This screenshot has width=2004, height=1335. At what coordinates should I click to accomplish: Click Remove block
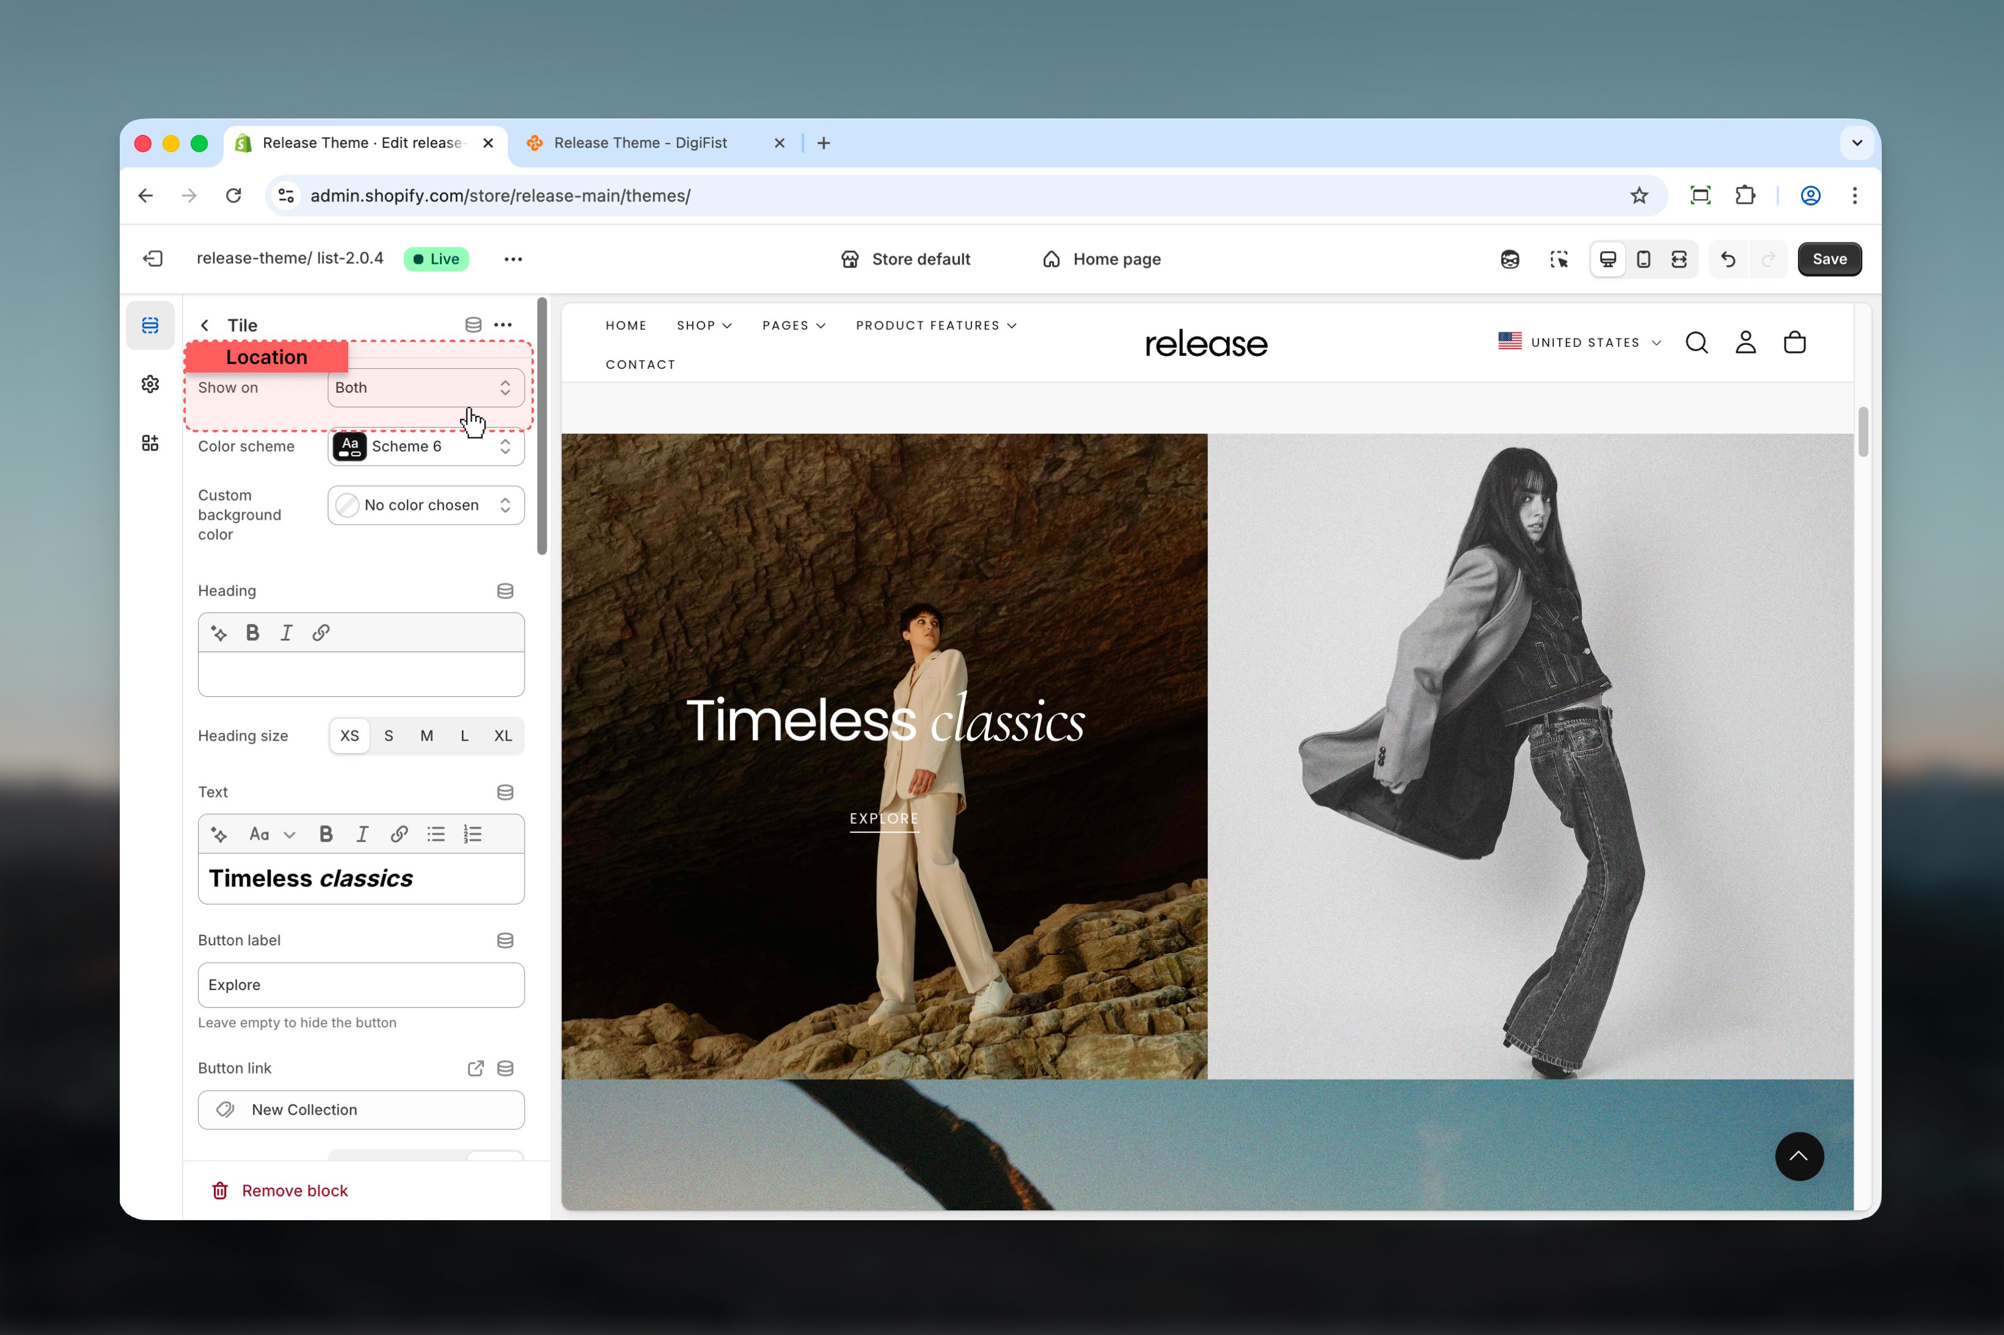click(279, 1190)
